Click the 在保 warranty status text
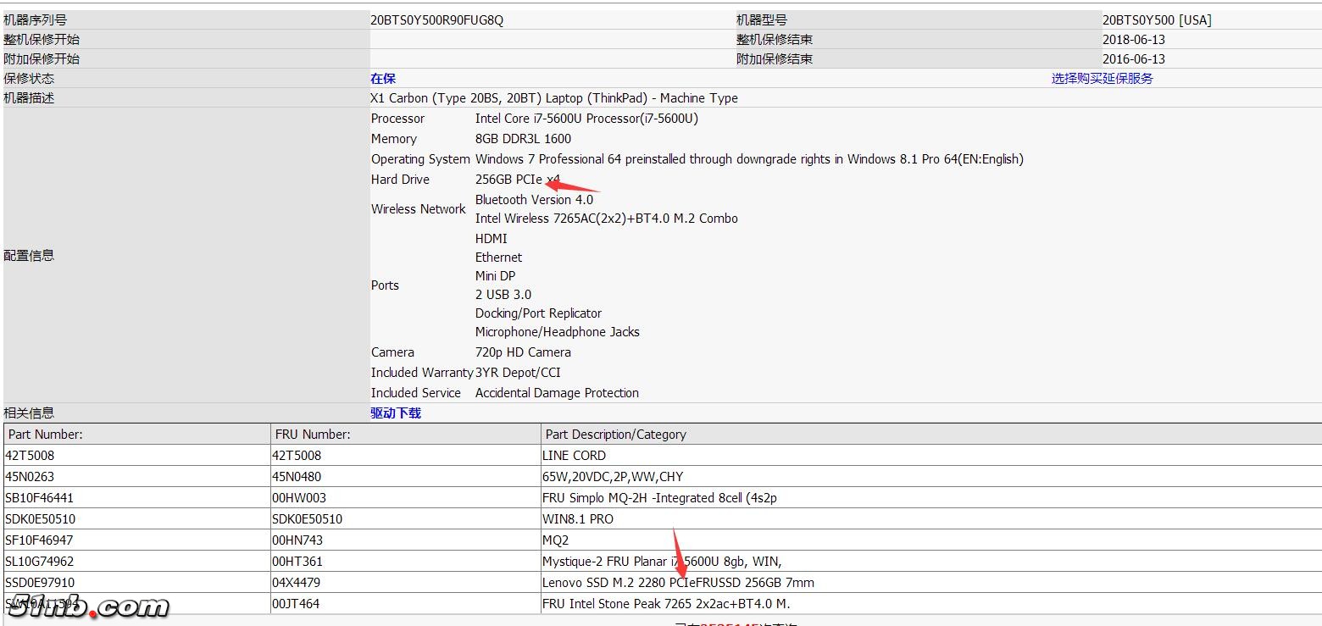1322x626 pixels. pyautogui.click(x=383, y=79)
